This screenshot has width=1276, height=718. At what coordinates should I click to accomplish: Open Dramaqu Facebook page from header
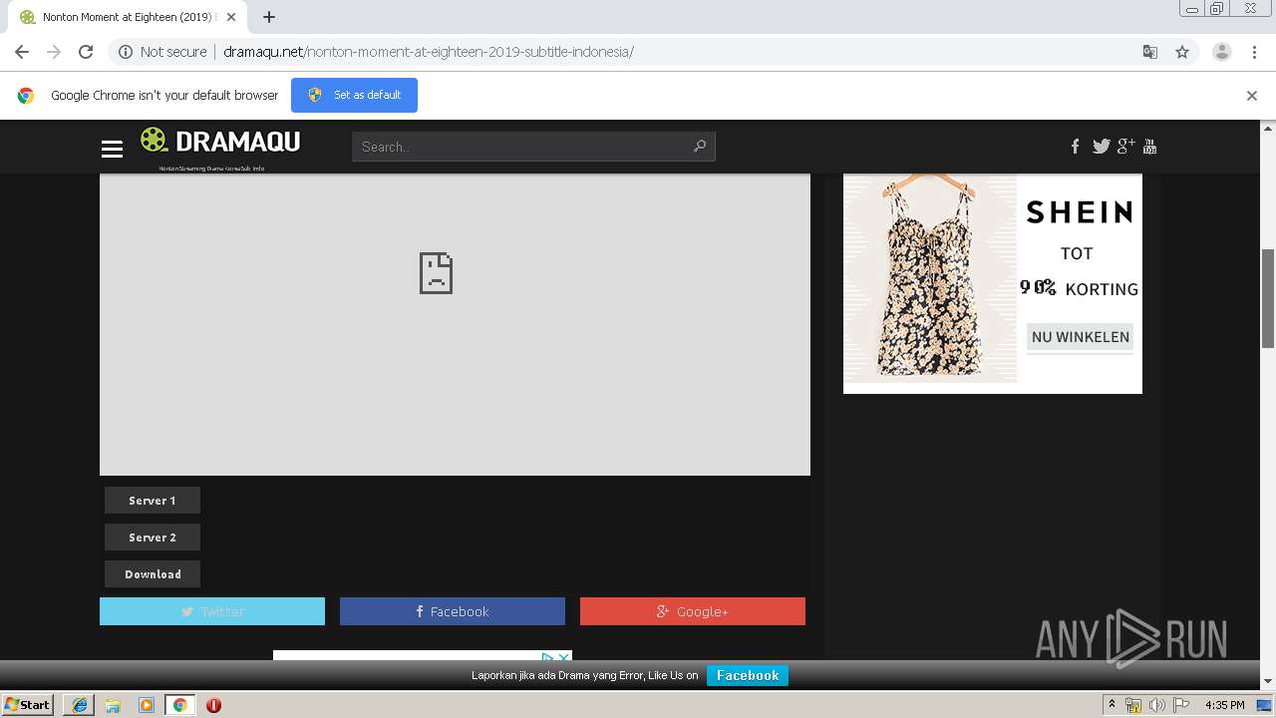(x=1075, y=147)
